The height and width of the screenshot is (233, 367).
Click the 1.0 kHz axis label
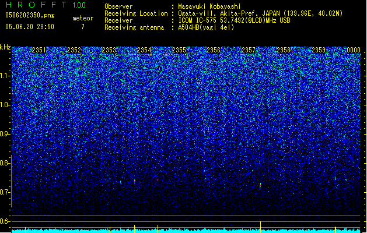[5, 105]
